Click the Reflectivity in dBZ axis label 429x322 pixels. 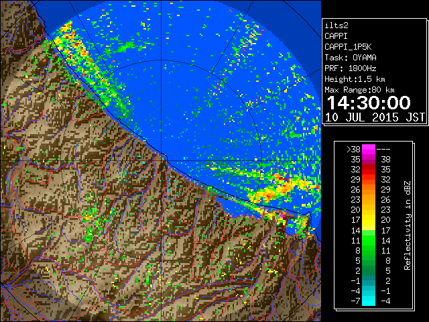(408, 225)
